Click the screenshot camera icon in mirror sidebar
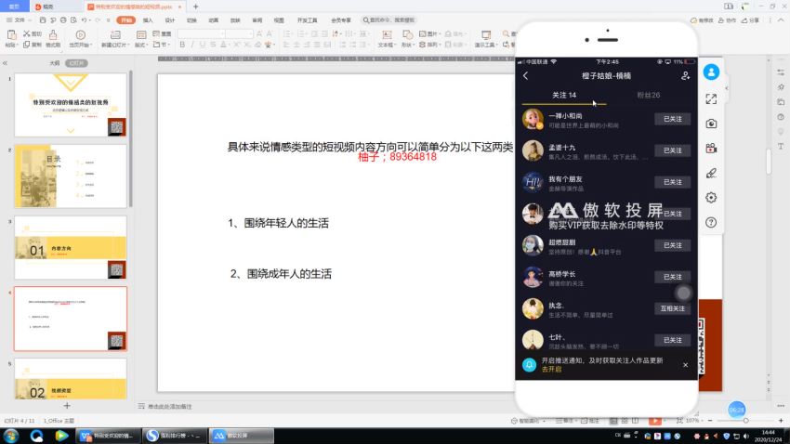This screenshot has width=790, height=444. click(711, 124)
